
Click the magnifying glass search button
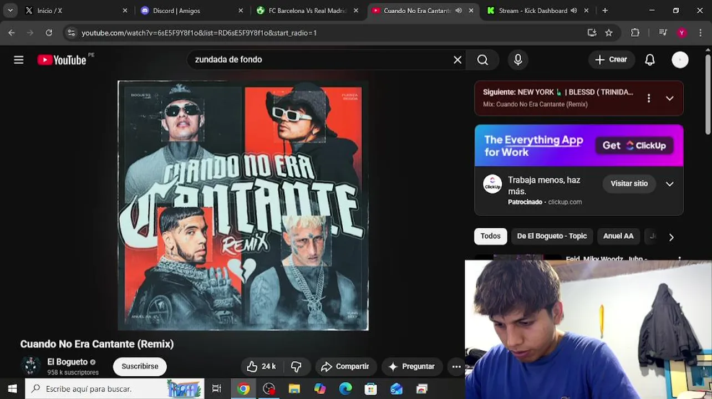point(482,60)
